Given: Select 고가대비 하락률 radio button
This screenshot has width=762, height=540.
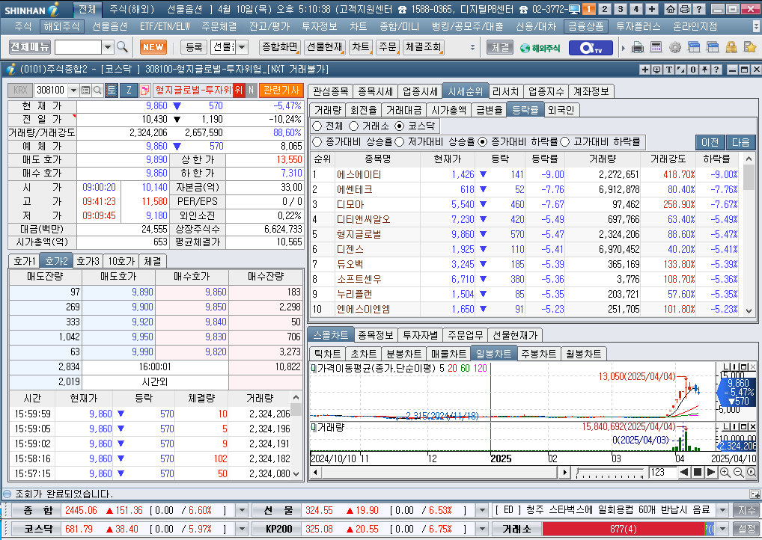Looking at the screenshot, I should click(564, 142).
